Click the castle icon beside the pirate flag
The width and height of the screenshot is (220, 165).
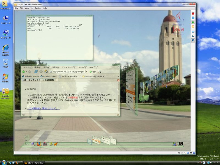coord(175,144)
